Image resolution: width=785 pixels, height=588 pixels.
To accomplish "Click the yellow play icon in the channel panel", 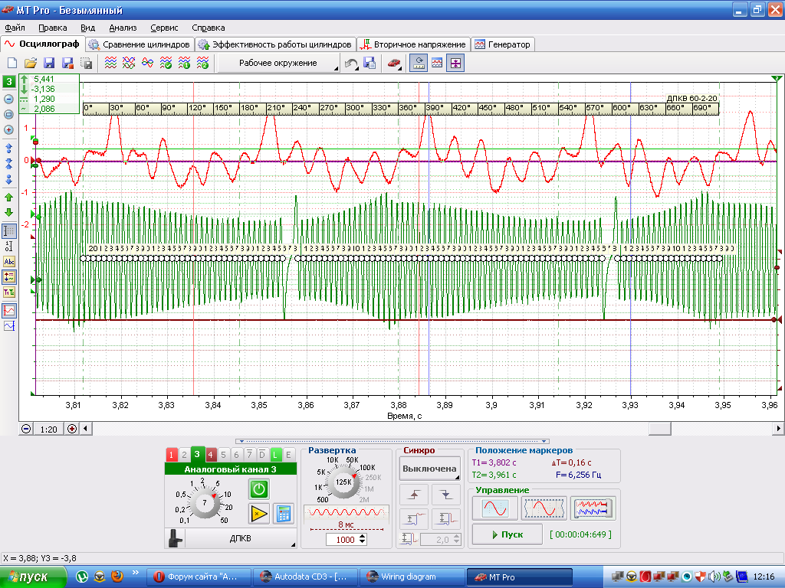I will pyautogui.click(x=259, y=514).
